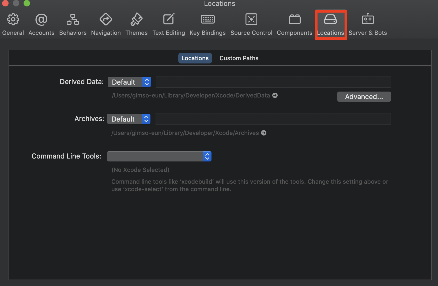
Task: Click the green zoom window button
Action: point(27,3)
